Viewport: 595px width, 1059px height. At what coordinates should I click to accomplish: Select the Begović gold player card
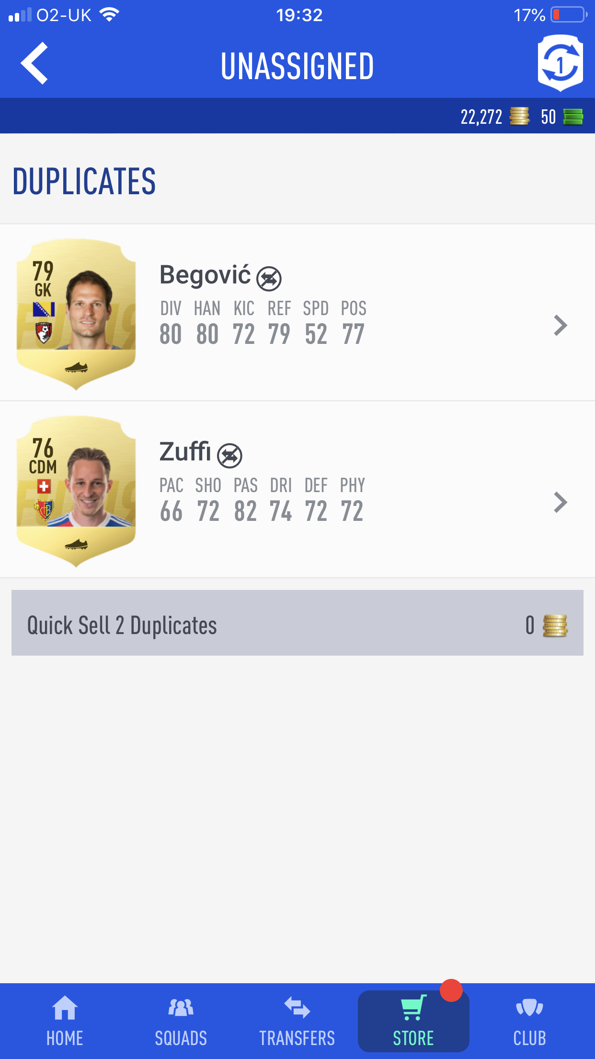[x=76, y=314]
